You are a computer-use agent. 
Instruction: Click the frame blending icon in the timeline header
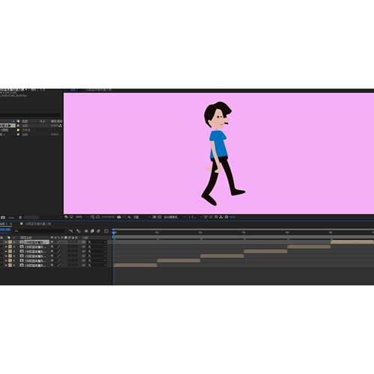(x=92, y=231)
